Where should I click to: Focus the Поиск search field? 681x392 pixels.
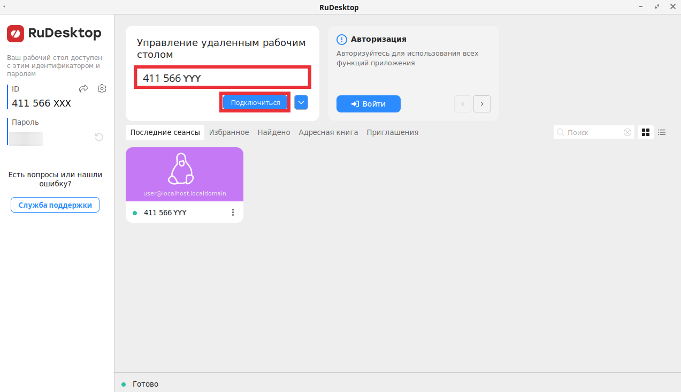594,132
